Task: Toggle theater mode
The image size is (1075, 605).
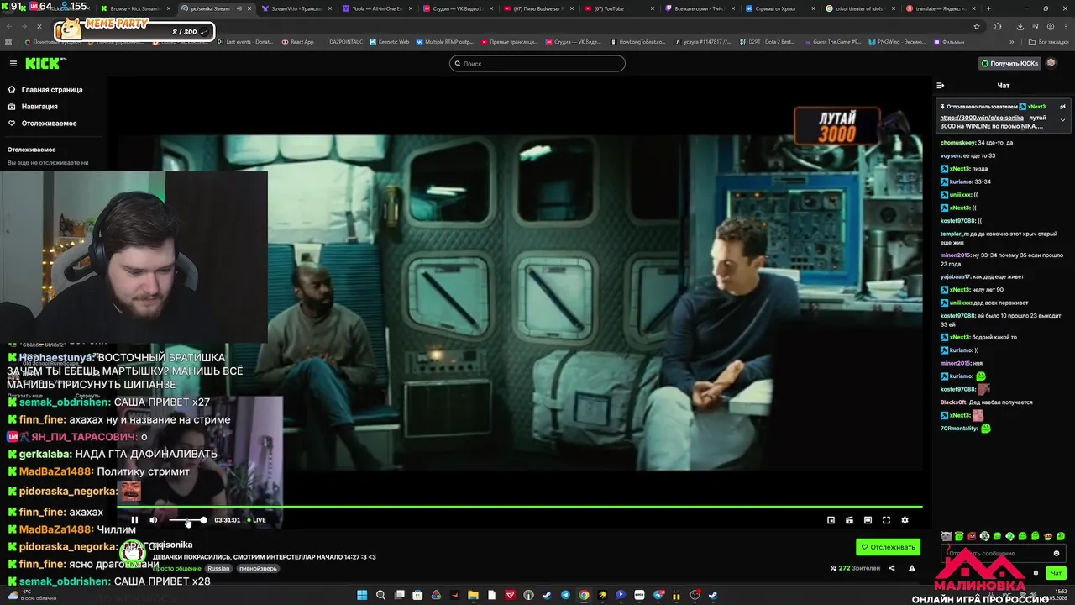Action: point(868,520)
